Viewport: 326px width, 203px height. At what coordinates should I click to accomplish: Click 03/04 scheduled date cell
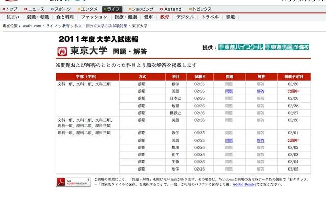293,162
